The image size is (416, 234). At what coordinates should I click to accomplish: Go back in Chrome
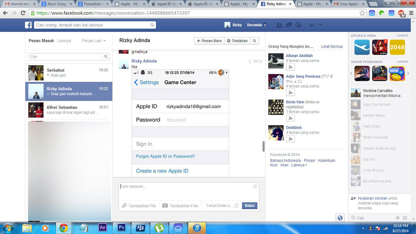[x=5, y=13]
